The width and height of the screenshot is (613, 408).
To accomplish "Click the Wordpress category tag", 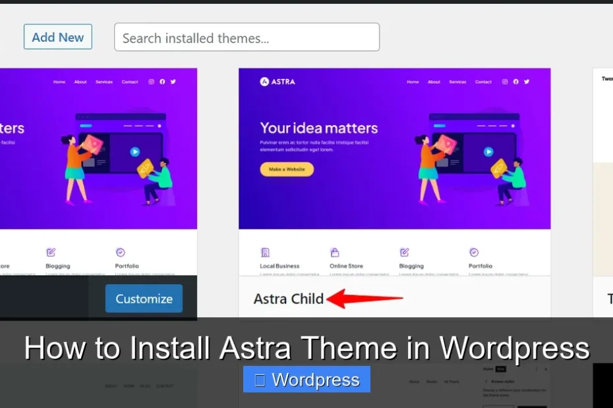I will click(x=306, y=379).
